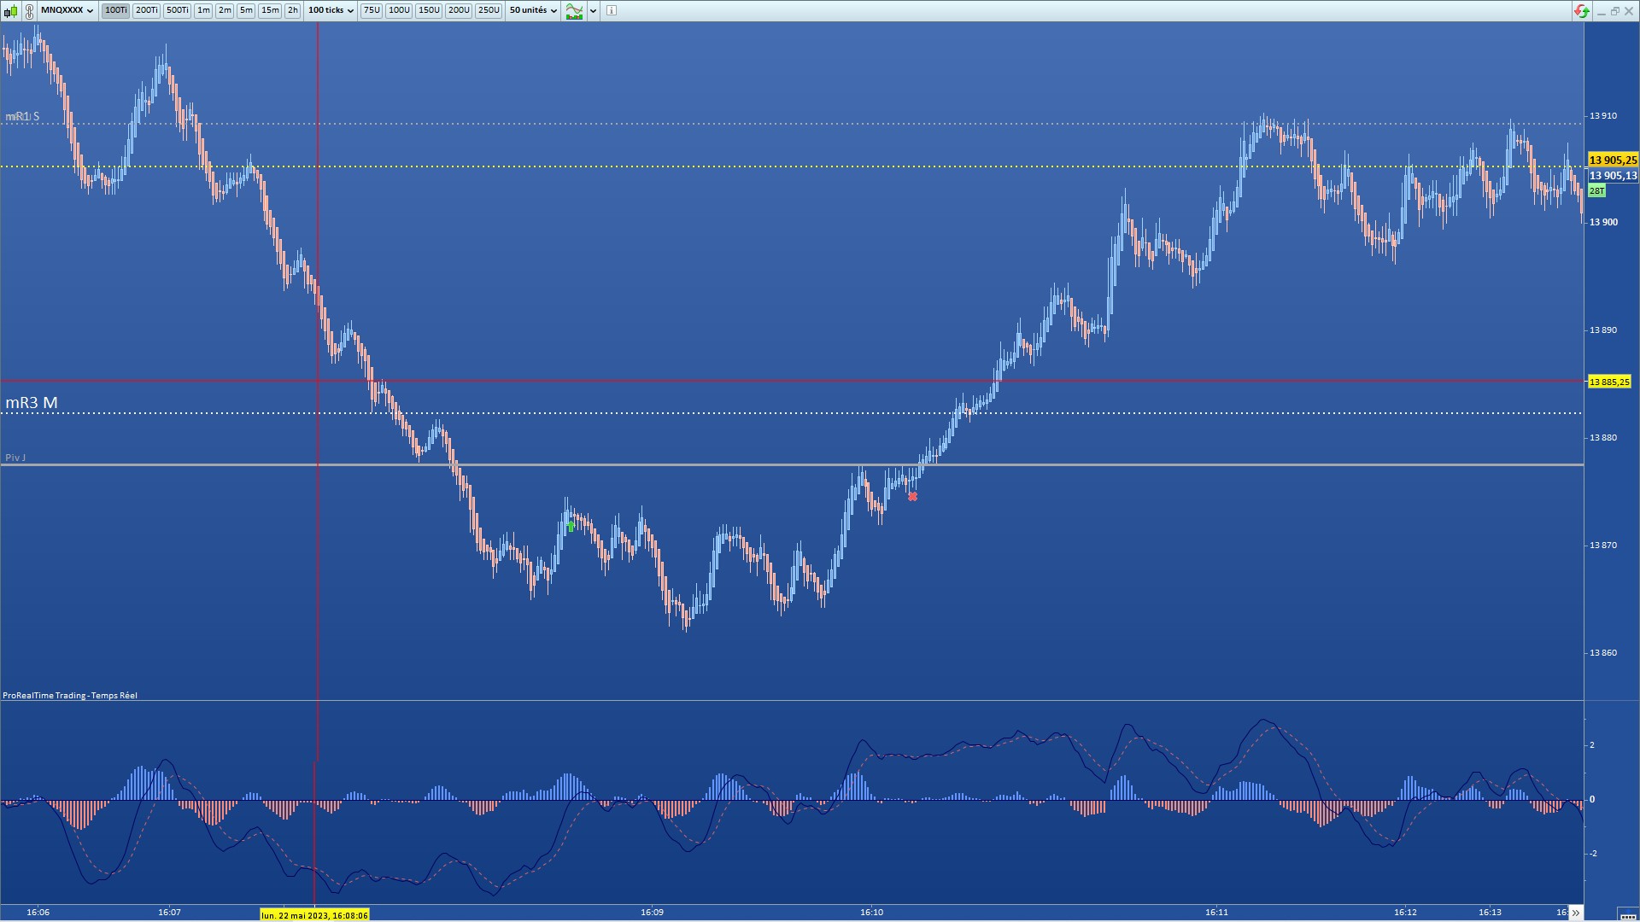This screenshot has width=1640, height=922.
Task: Click the green buy arrow marker
Action: pyautogui.click(x=571, y=526)
